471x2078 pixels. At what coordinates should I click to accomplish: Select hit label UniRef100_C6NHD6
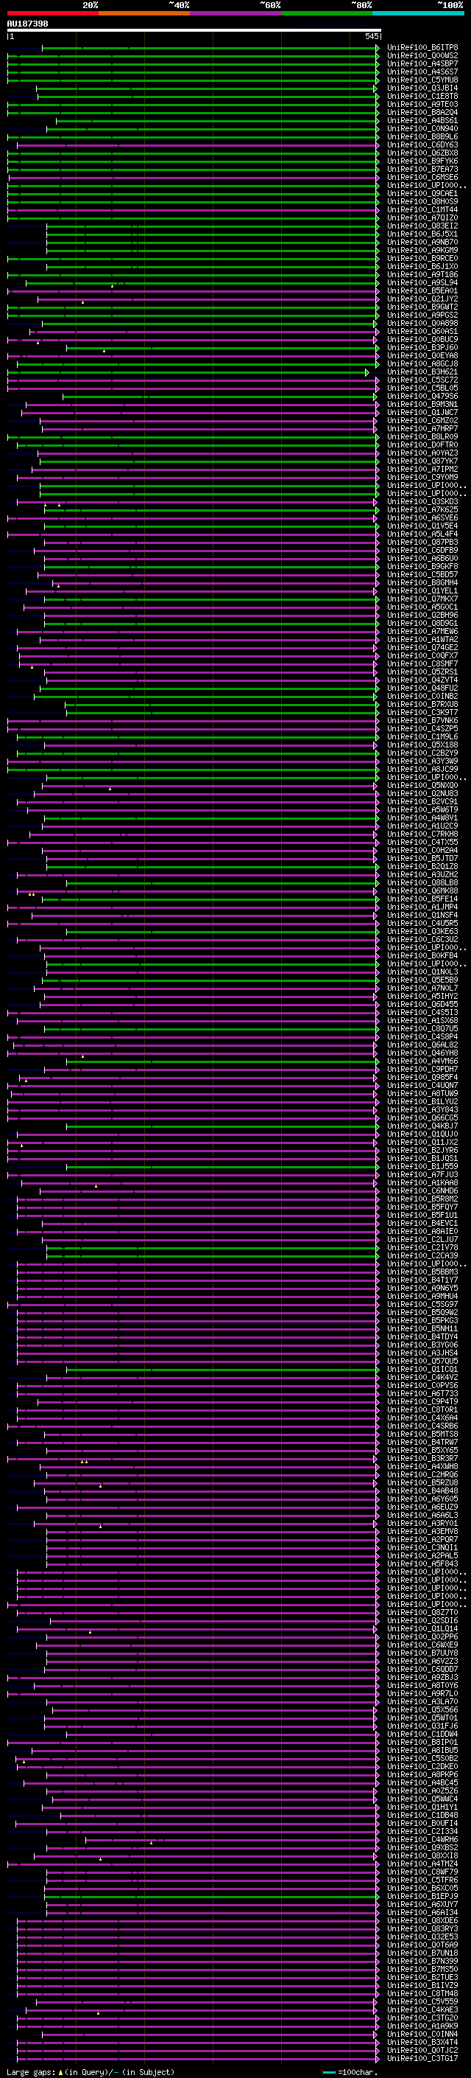422,1190
